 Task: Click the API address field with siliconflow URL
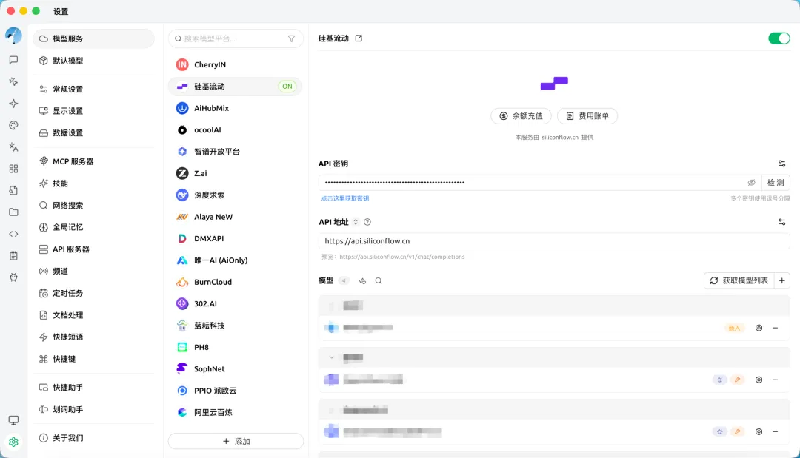[554, 241]
